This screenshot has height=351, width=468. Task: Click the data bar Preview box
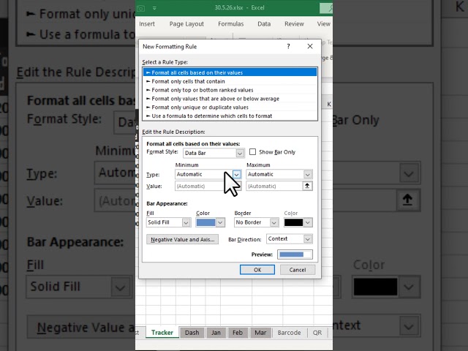click(x=295, y=254)
